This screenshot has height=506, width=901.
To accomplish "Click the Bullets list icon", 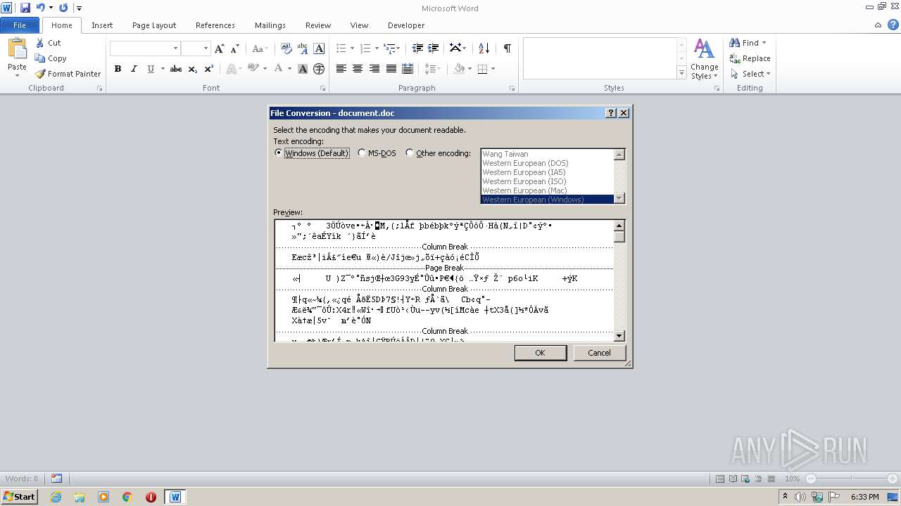I will click(x=341, y=48).
